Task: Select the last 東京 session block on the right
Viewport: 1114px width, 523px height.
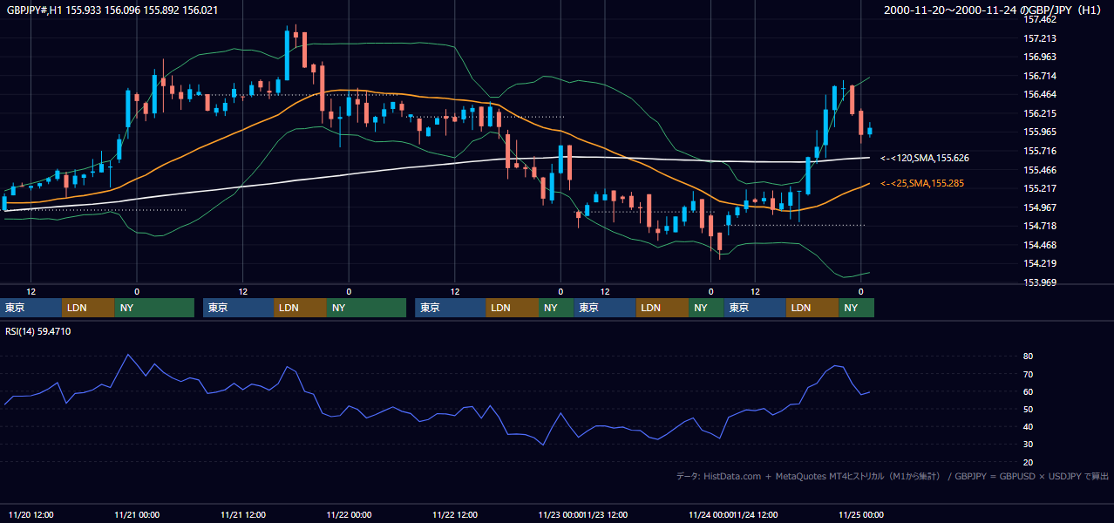Action: coord(755,308)
